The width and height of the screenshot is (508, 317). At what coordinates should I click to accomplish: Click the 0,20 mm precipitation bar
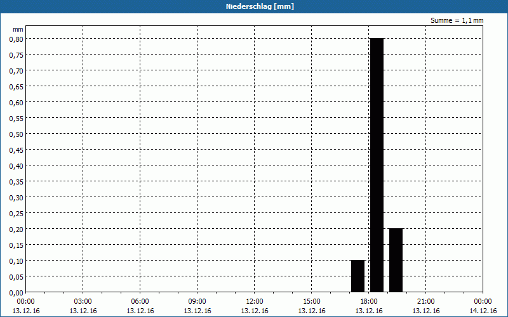click(x=396, y=260)
